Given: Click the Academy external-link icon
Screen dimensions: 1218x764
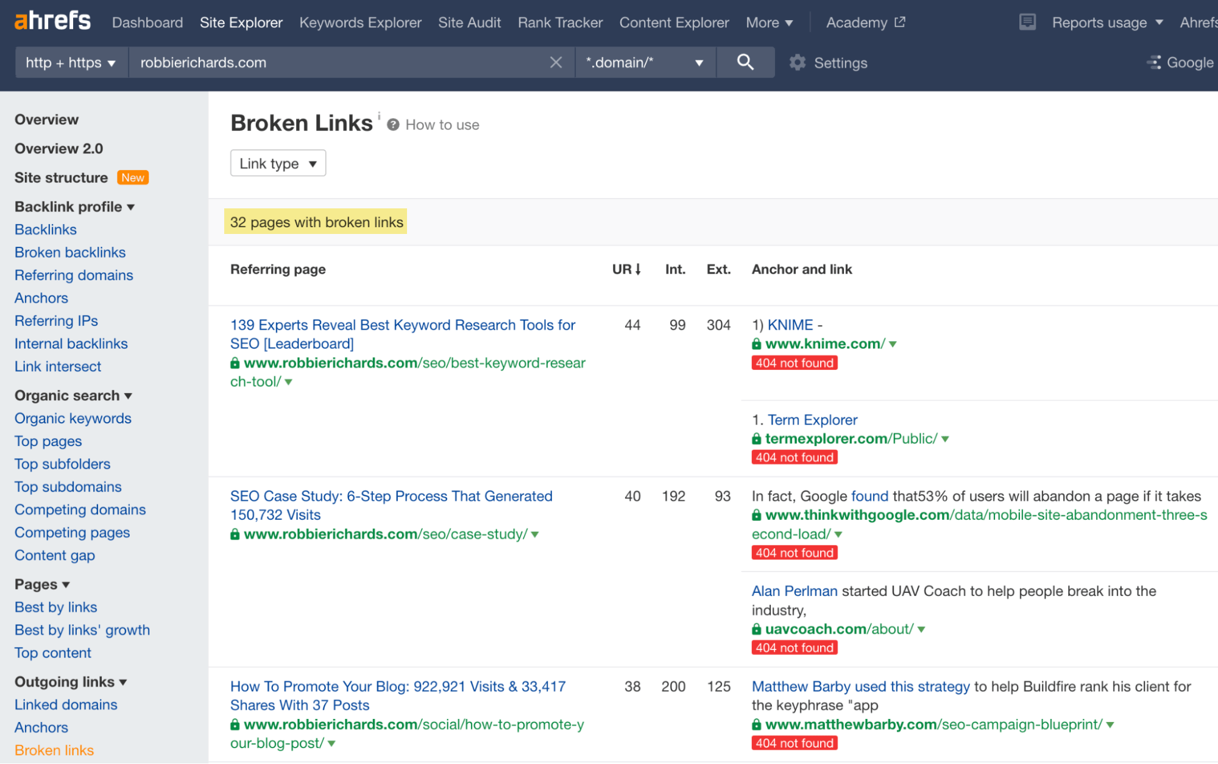Looking at the screenshot, I should click(899, 21).
